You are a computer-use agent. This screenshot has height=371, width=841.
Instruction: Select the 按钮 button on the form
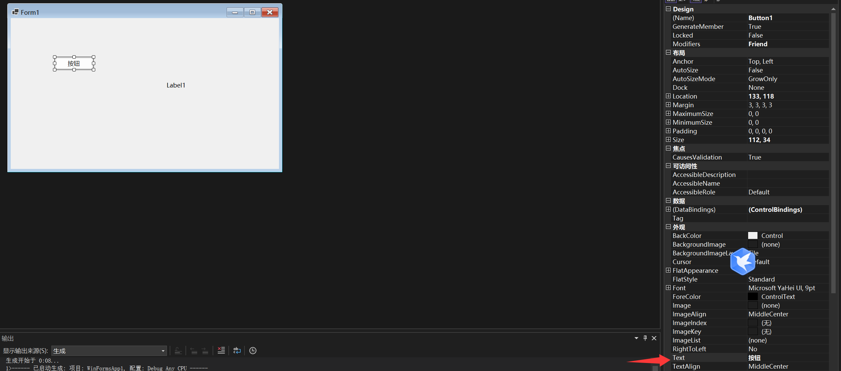pyautogui.click(x=74, y=63)
